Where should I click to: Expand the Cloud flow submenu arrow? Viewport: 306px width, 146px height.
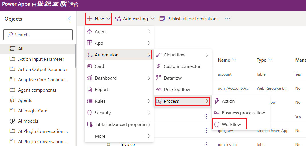207,55
